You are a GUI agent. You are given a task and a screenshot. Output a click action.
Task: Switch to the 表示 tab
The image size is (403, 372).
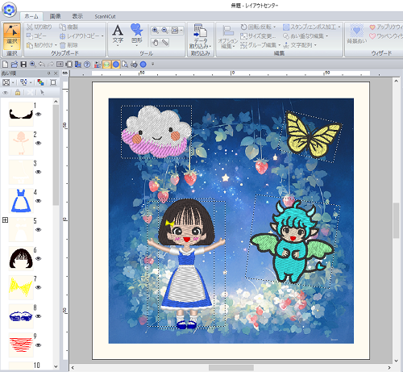click(x=77, y=16)
